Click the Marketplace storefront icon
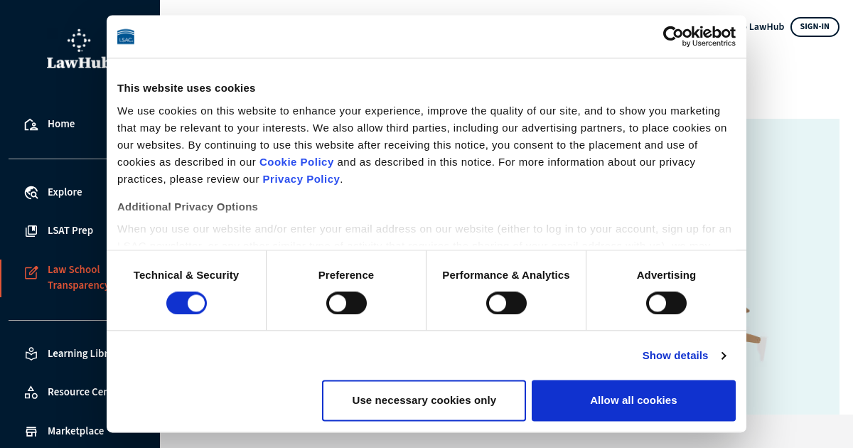 coord(31,432)
